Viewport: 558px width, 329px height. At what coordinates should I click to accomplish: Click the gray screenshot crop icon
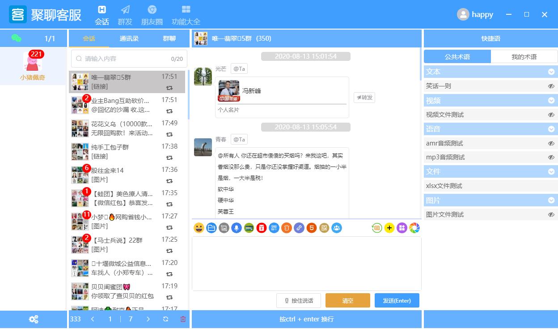click(224, 228)
